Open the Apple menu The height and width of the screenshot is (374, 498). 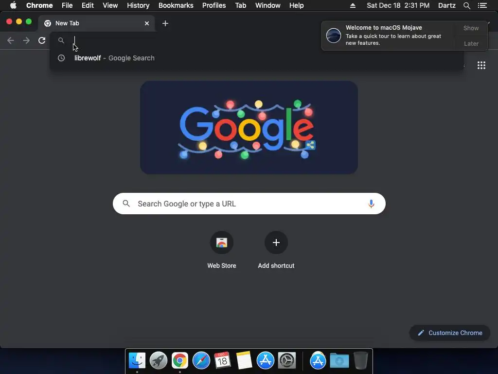point(13,5)
